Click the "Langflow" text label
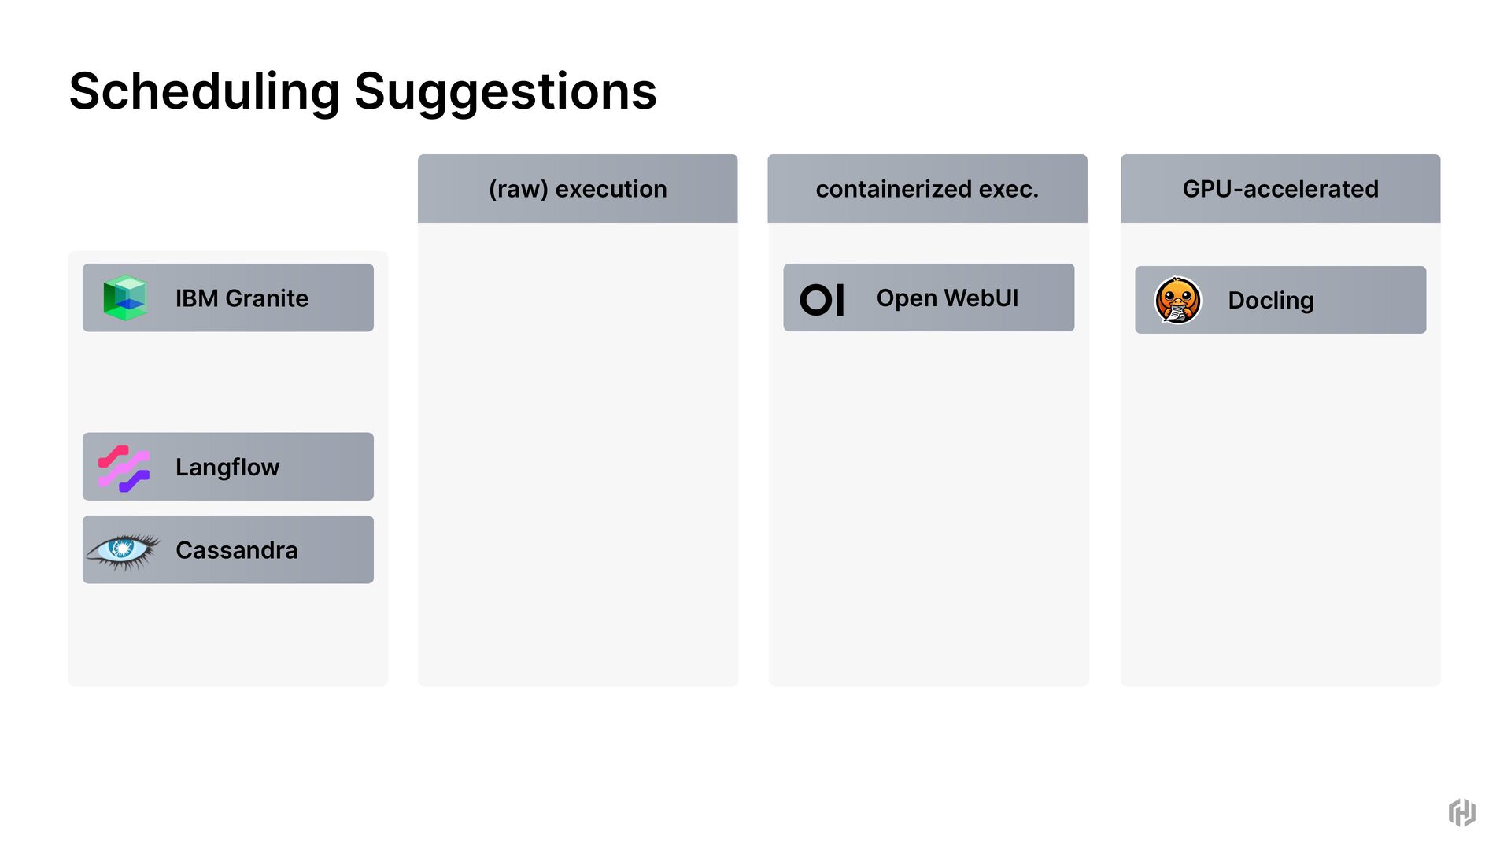 [x=227, y=468]
